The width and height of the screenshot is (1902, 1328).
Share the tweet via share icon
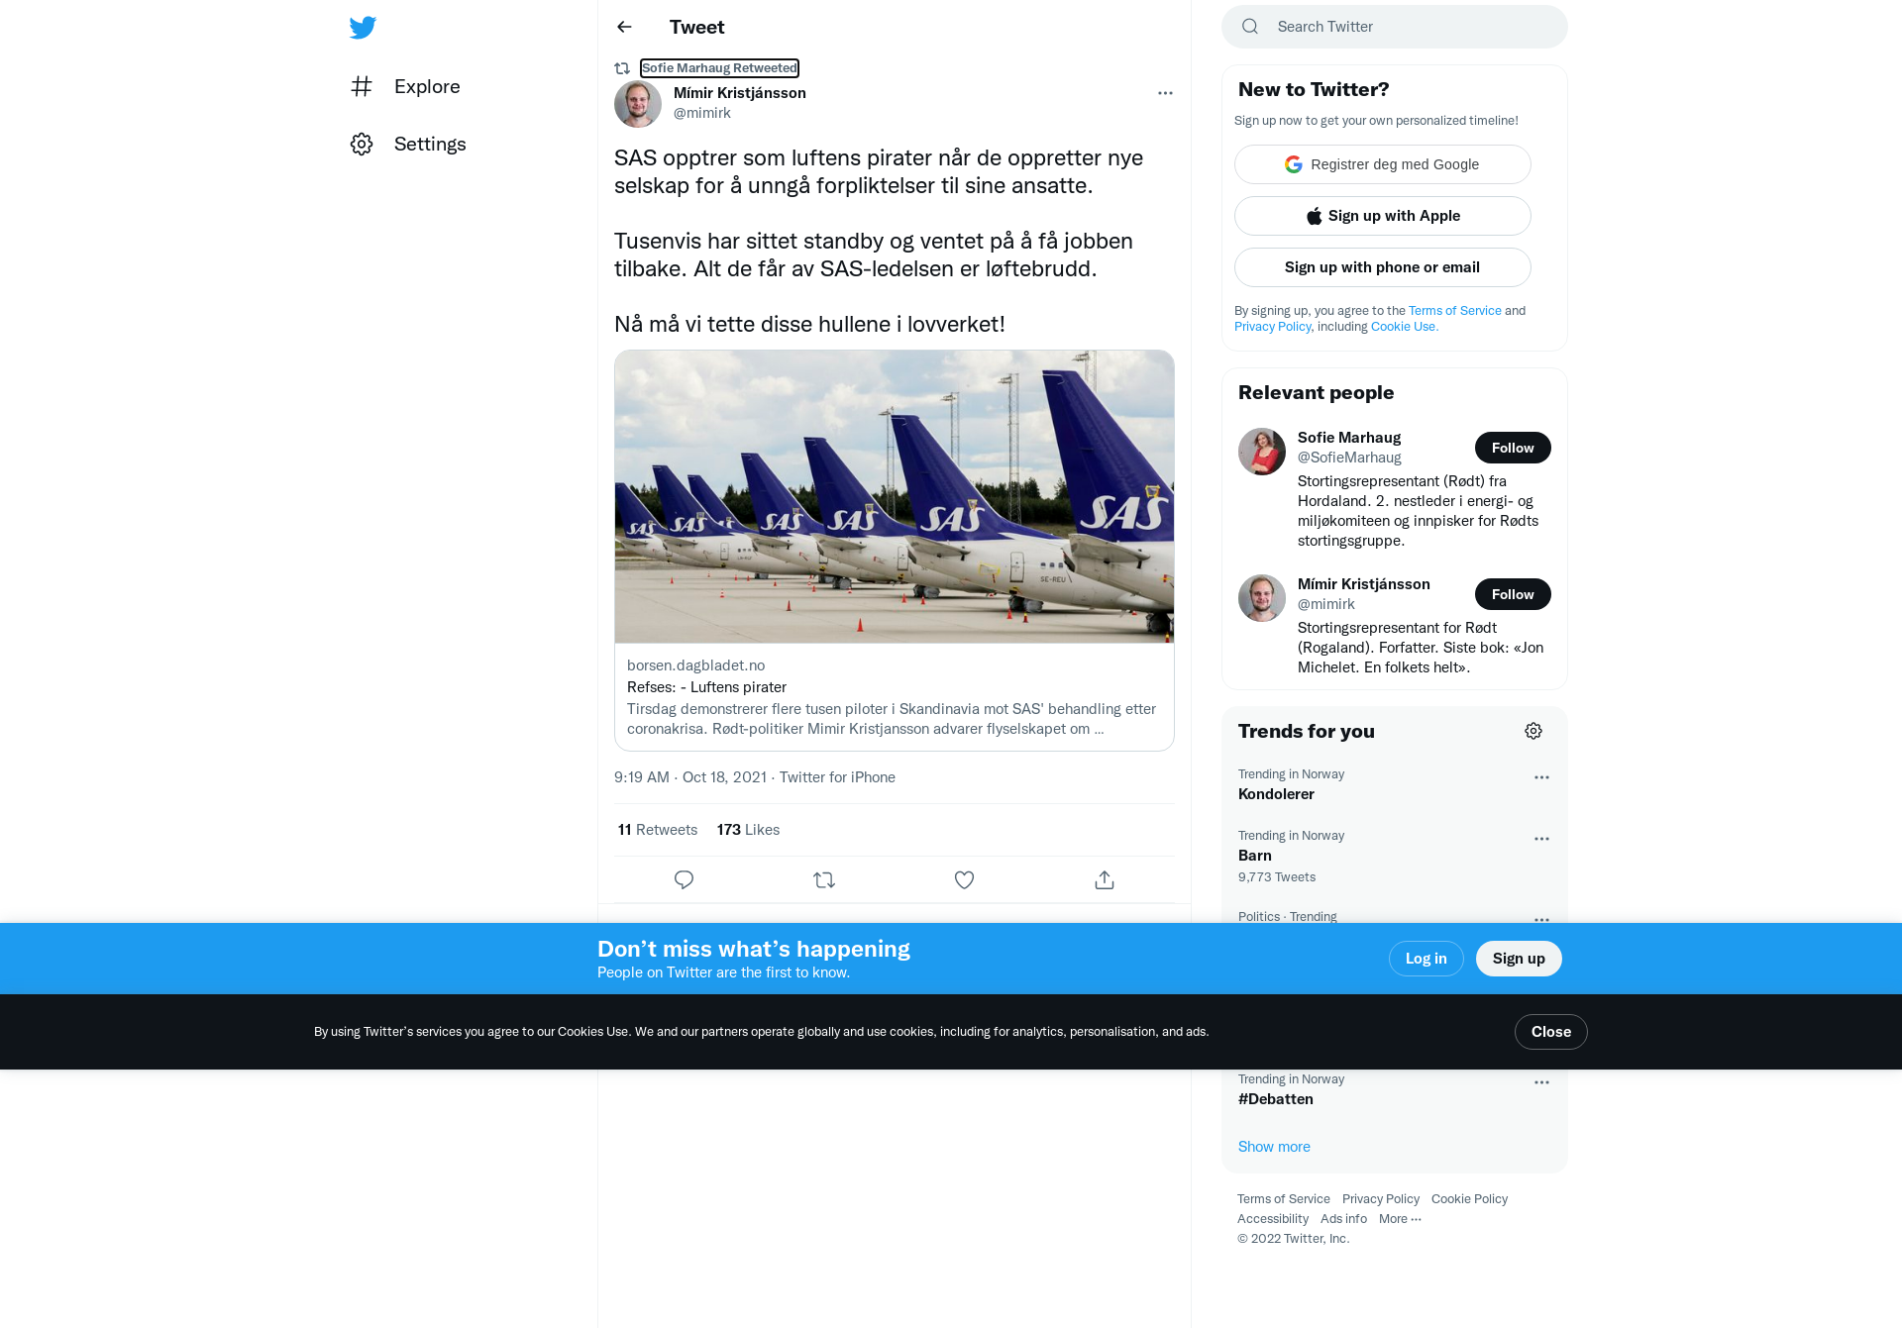(1105, 879)
